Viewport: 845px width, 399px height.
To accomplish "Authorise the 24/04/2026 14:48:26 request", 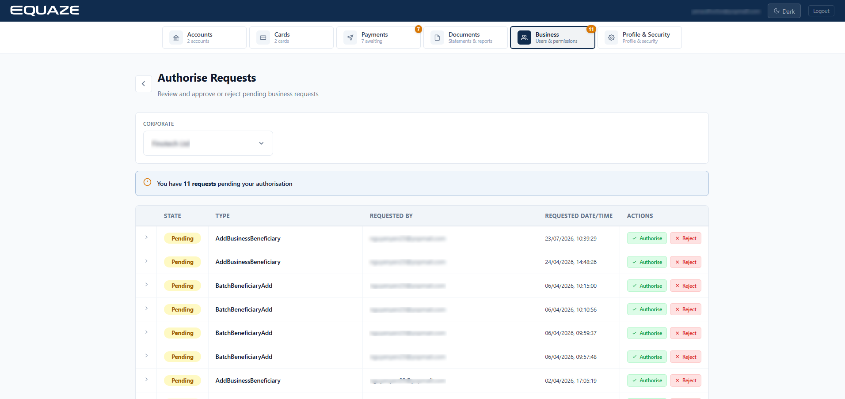I will pos(647,262).
